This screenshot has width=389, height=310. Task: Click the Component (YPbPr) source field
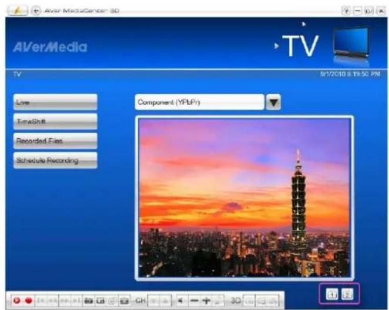coord(199,102)
